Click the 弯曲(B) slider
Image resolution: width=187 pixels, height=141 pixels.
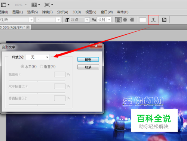[x=37, y=81]
